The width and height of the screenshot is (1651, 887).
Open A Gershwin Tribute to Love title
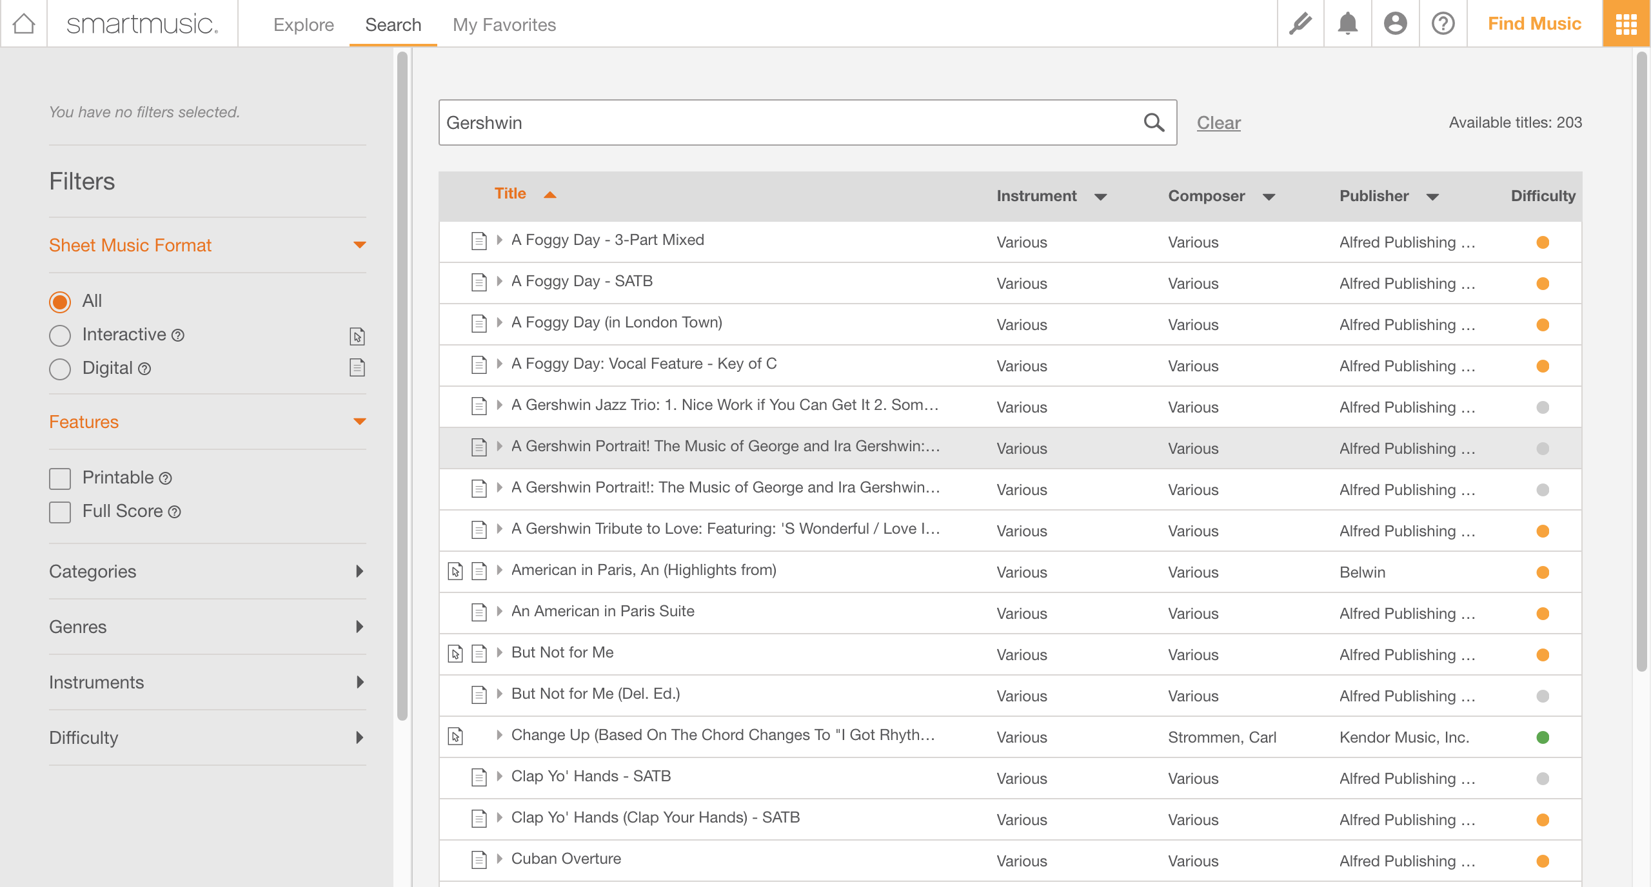tap(726, 529)
